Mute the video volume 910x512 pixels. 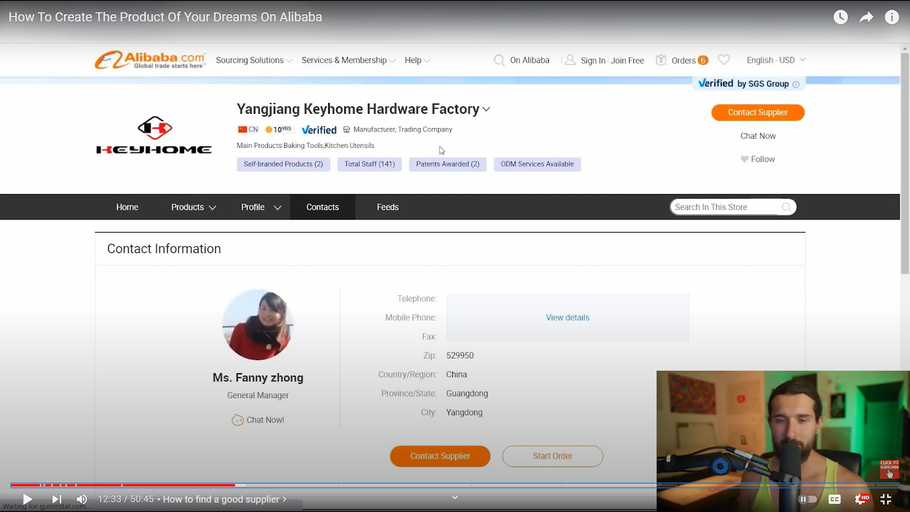tap(82, 499)
